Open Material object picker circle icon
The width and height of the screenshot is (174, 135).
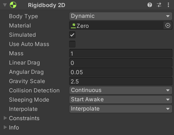click(168, 26)
